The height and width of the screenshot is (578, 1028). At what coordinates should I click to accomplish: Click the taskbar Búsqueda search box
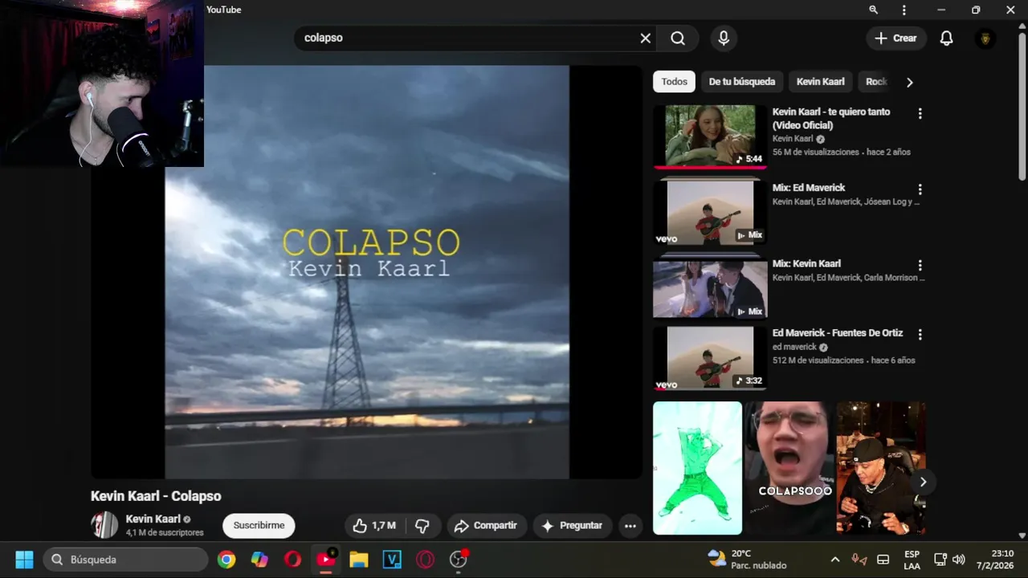125,560
